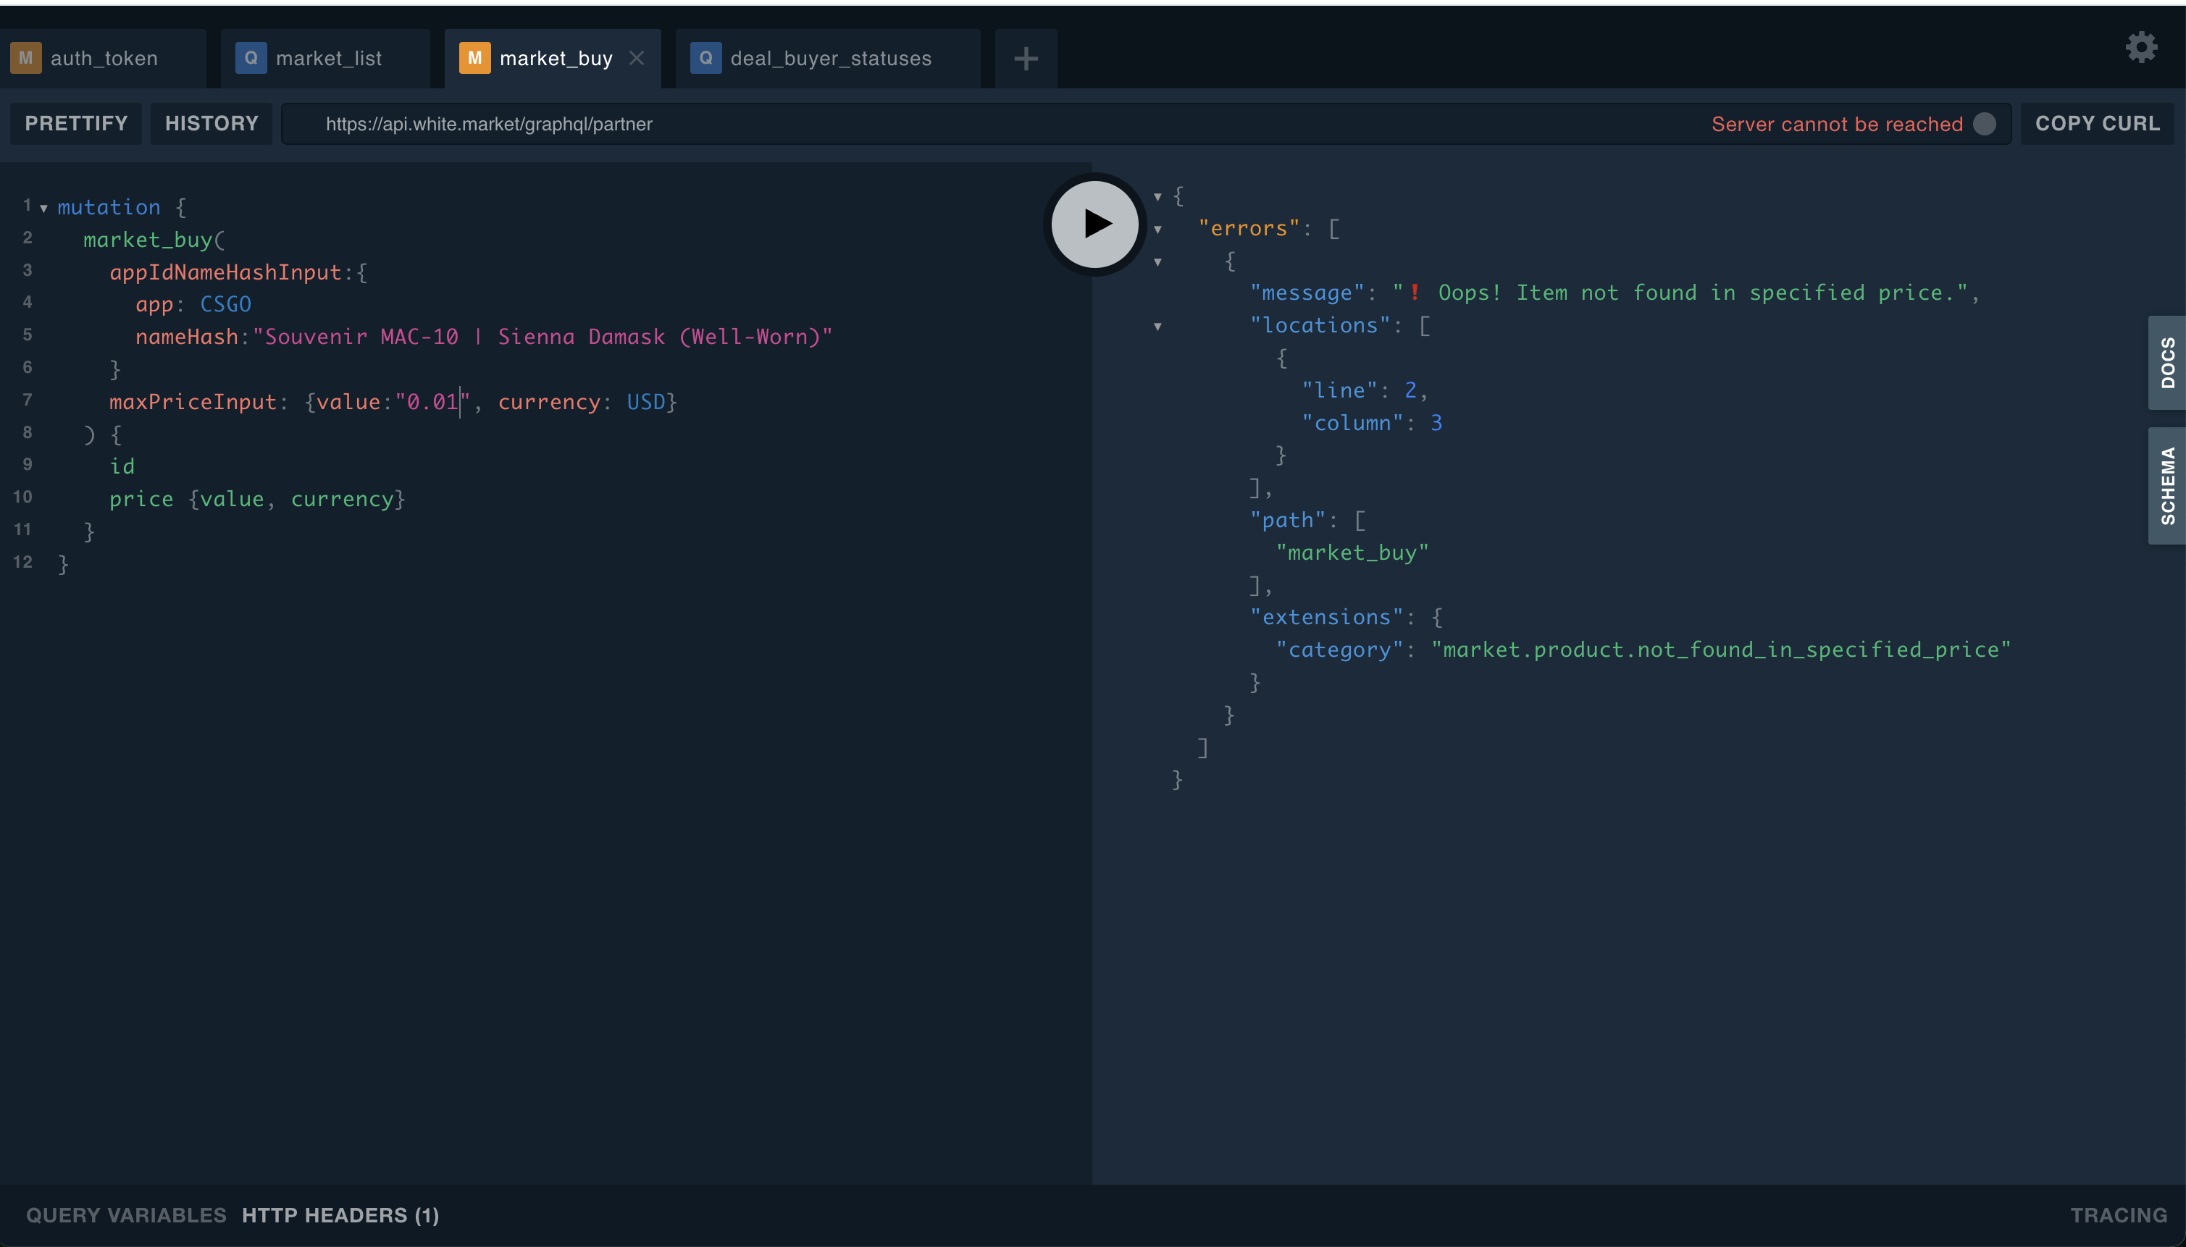Click the nameHash string "Souvenir MAC-10 | Sienna Damask"
Viewport: 2186px width, 1247px height.
pos(543,337)
